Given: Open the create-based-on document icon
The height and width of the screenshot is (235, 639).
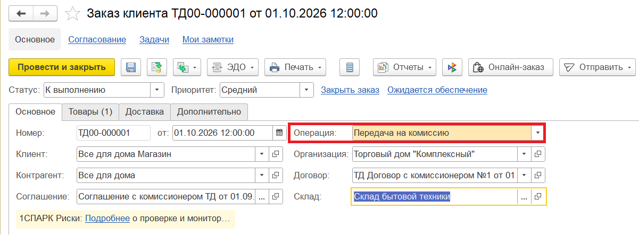Looking at the screenshot, I should pyautogui.click(x=187, y=67).
